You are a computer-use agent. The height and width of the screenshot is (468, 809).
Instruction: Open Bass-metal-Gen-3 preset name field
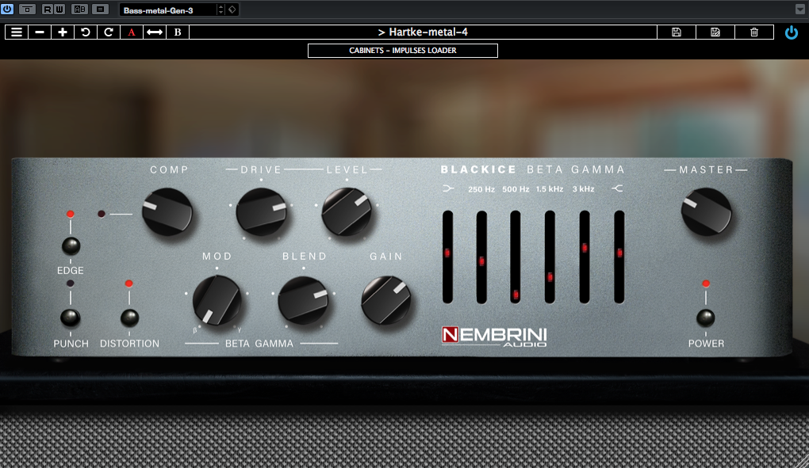(x=168, y=10)
